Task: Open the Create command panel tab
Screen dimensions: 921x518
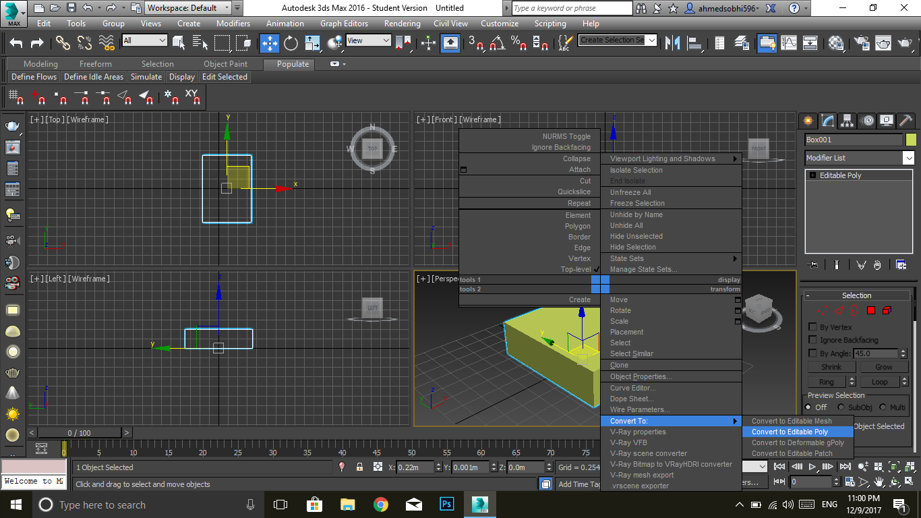Action: tap(807, 121)
